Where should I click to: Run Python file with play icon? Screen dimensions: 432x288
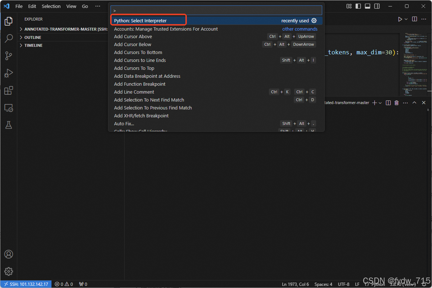(x=400, y=19)
